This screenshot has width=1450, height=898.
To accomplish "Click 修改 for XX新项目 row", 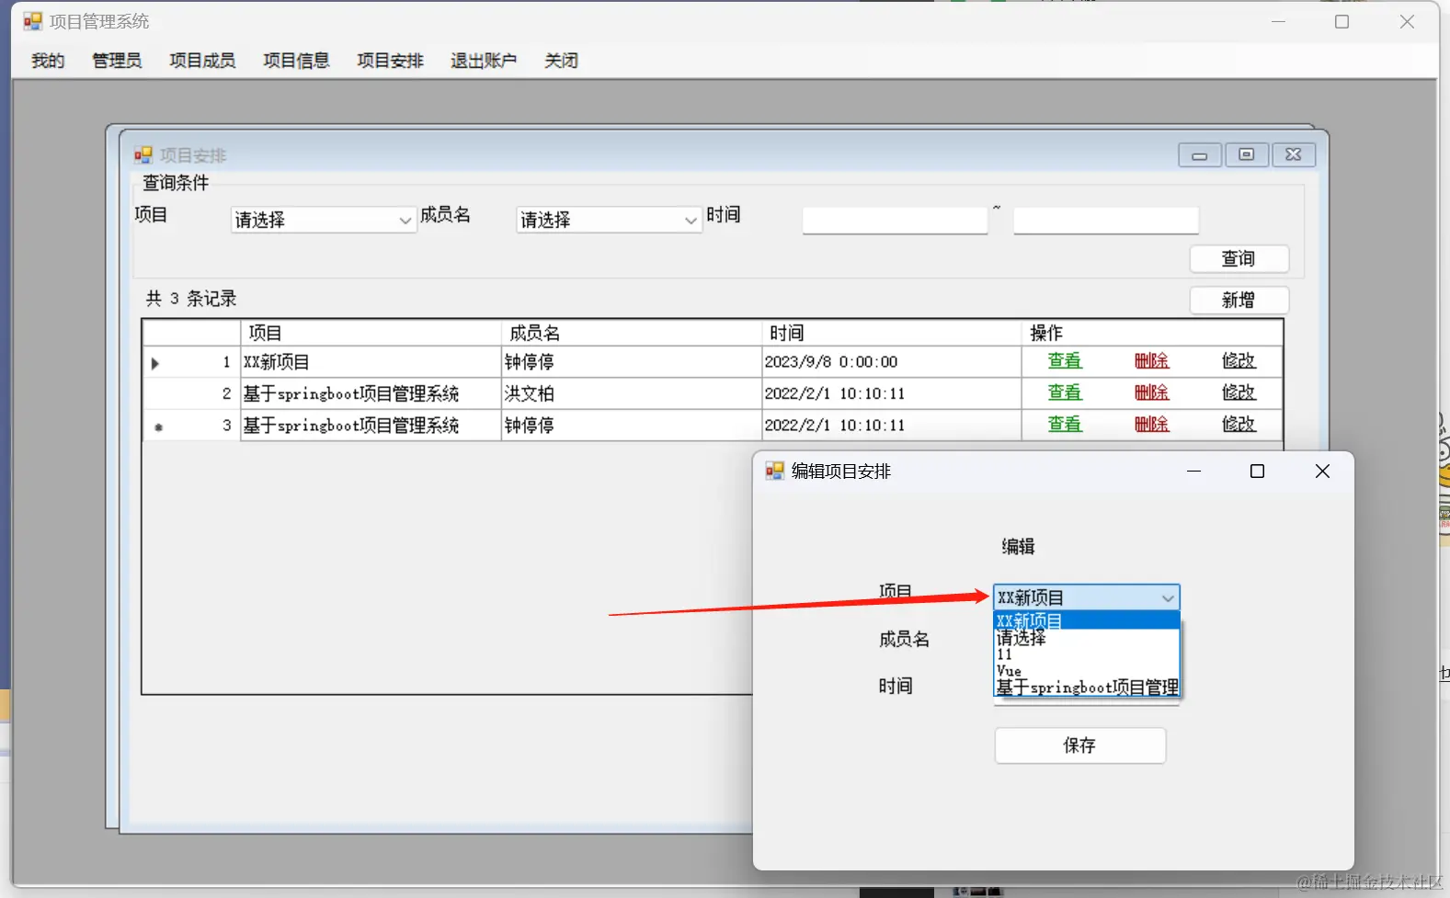I will point(1239,361).
